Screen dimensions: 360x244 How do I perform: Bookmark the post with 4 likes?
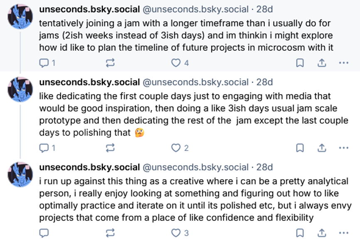tap(299, 63)
